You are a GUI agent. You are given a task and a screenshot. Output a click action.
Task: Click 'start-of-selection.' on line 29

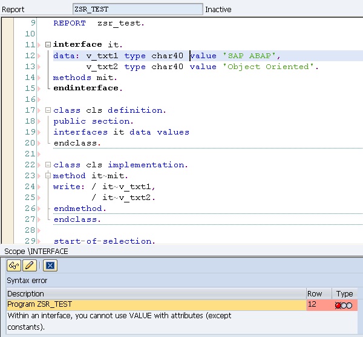click(104, 241)
